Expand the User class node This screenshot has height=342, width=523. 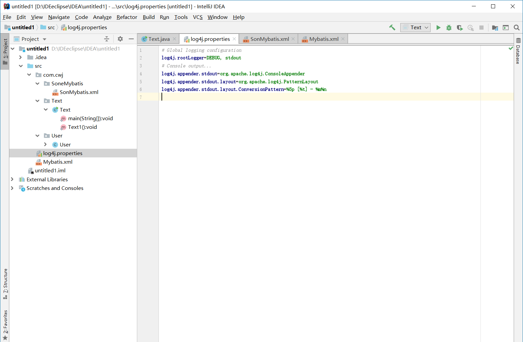[x=46, y=144]
